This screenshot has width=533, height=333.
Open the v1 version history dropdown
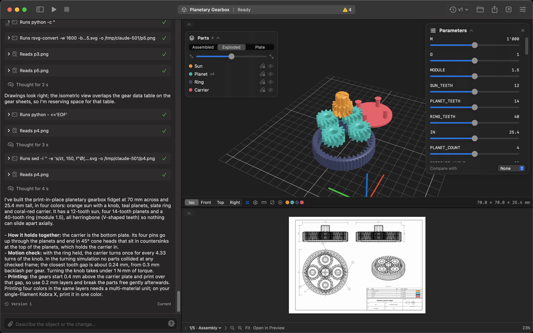pos(459,10)
